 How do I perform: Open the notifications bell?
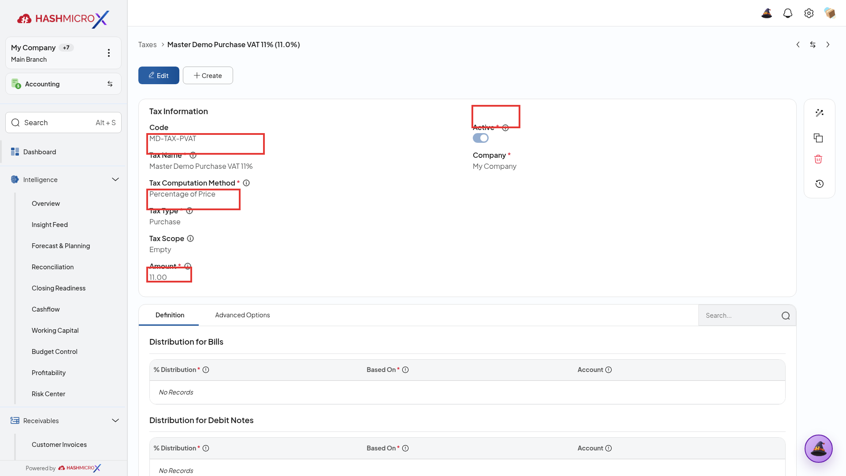point(788,13)
